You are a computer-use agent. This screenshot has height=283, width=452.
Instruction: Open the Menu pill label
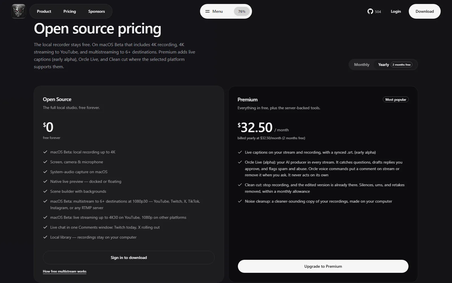click(x=218, y=11)
